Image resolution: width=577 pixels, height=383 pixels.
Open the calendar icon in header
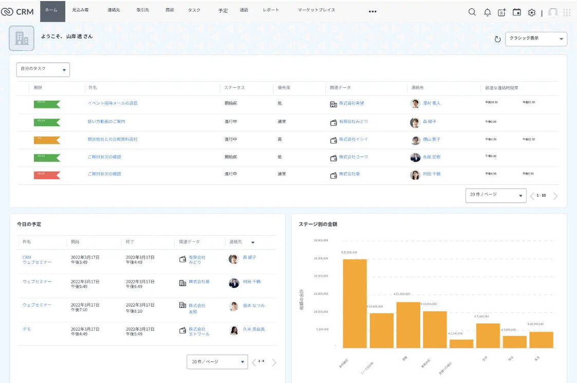pyautogui.click(x=517, y=12)
